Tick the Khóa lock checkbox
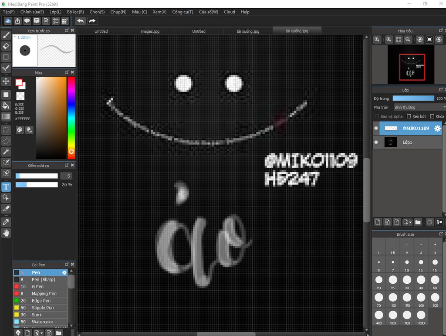 432,116
